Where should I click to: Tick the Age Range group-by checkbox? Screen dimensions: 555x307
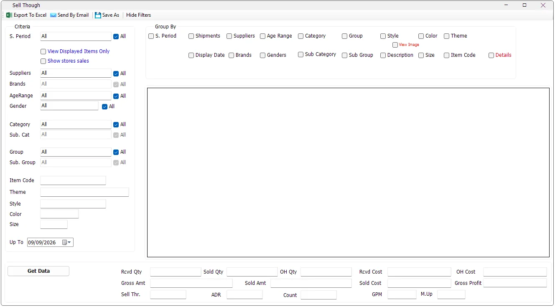262,36
